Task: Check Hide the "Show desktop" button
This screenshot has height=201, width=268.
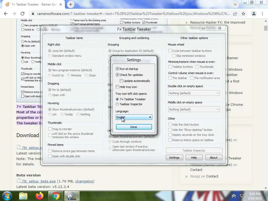Action: click(x=170, y=130)
